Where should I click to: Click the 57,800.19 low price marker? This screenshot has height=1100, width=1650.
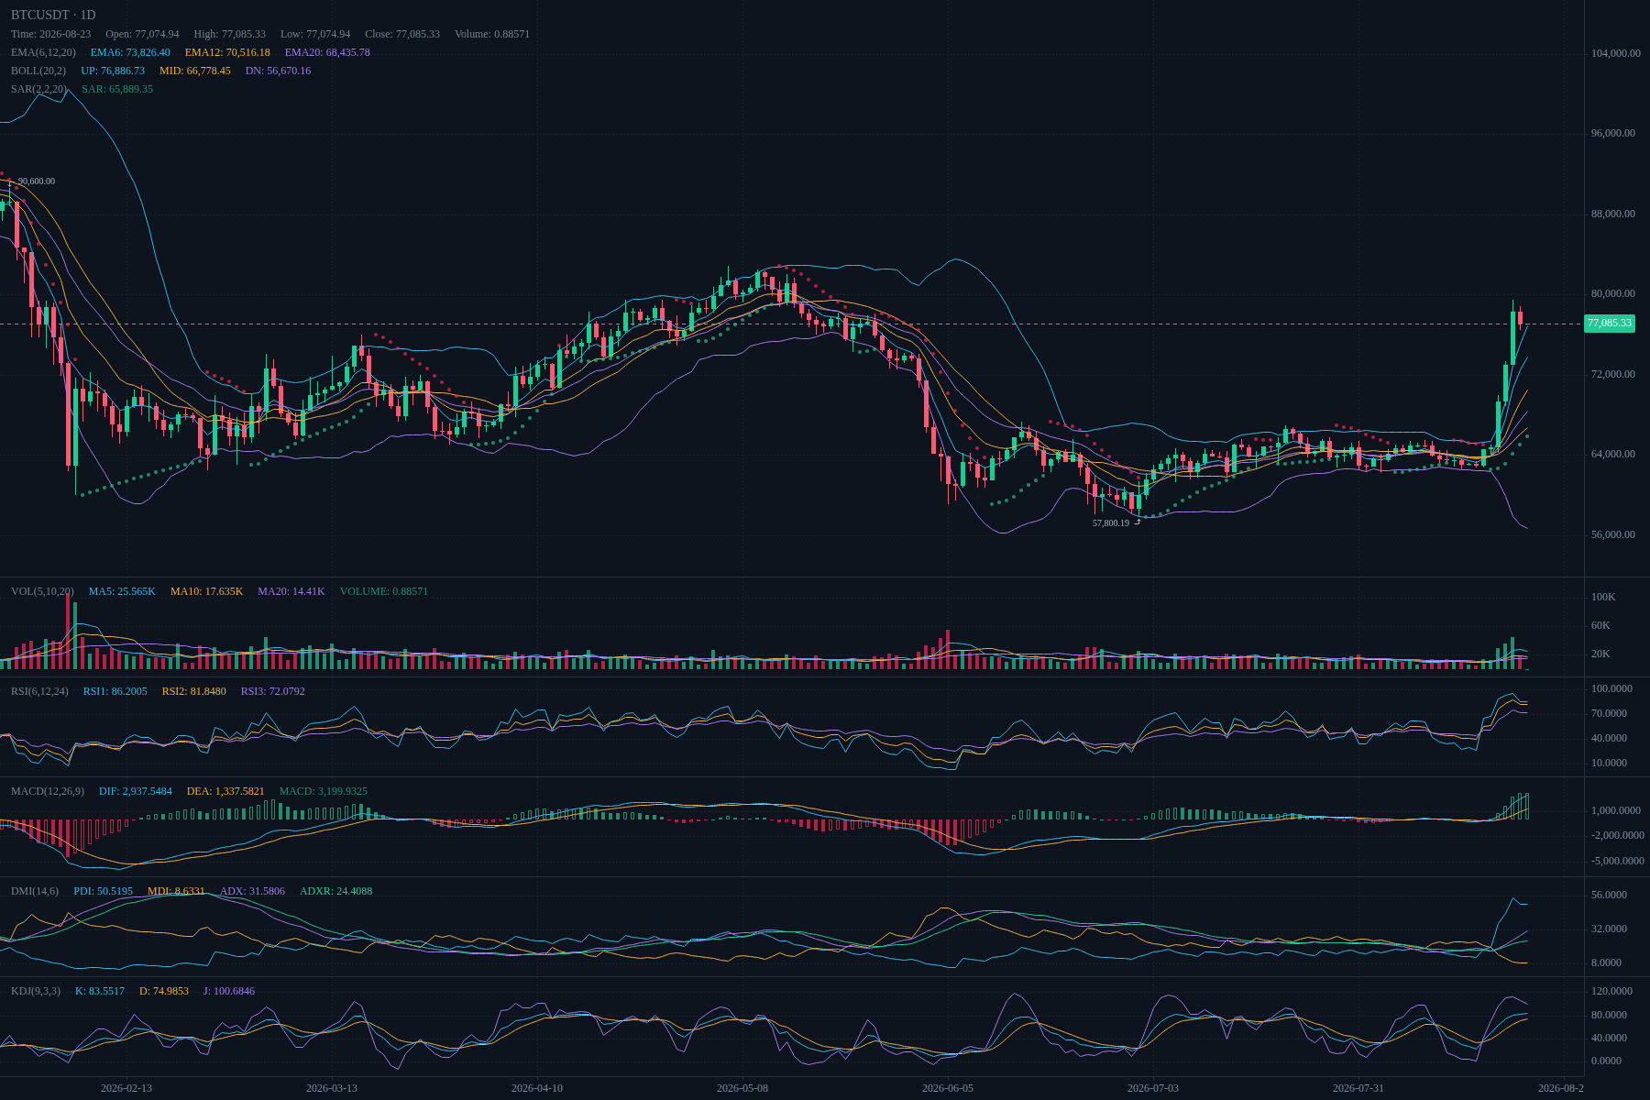tap(1111, 523)
